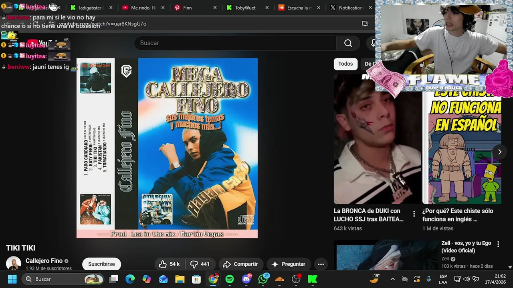This screenshot has height=288, width=513.
Task: Click the Mega Callejero Fino album cover video
Action: [x=167, y=148]
